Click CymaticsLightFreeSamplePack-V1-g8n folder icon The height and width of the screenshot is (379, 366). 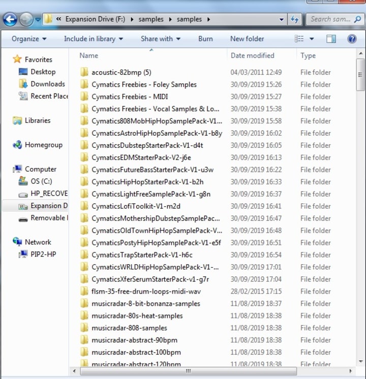click(84, 194)
